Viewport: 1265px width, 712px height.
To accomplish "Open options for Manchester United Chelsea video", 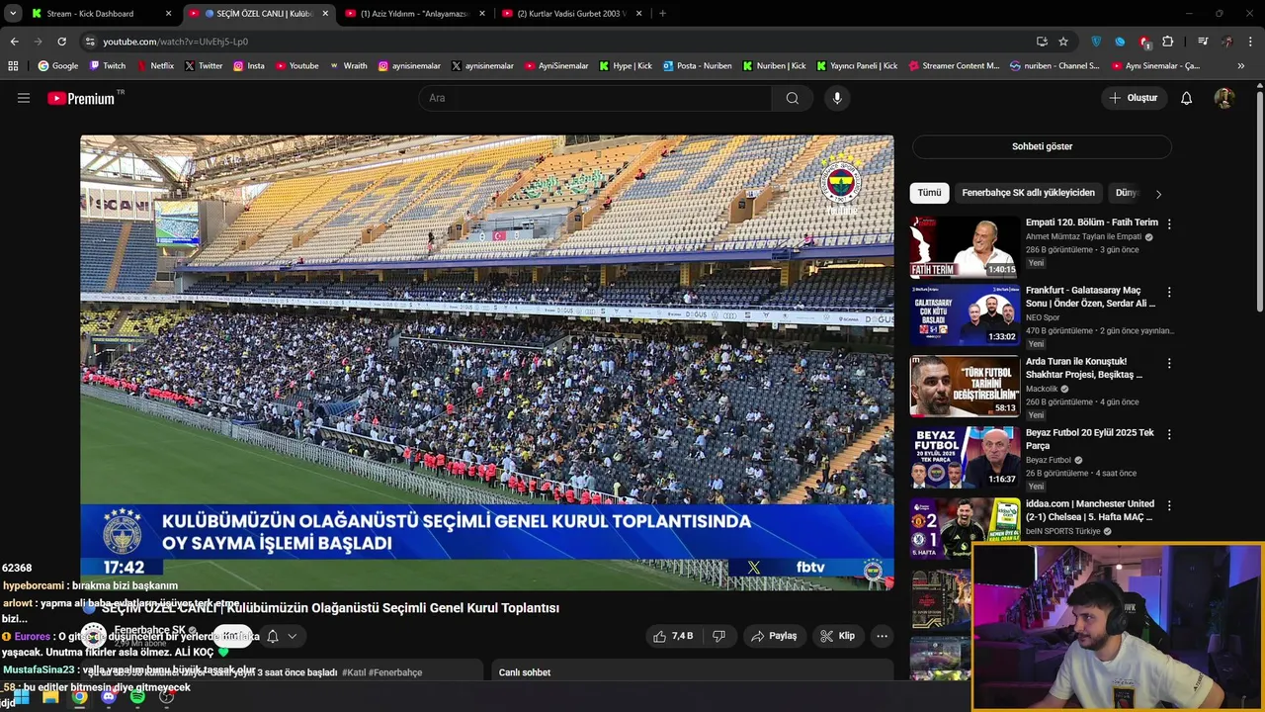I will tap(1169, 506).
